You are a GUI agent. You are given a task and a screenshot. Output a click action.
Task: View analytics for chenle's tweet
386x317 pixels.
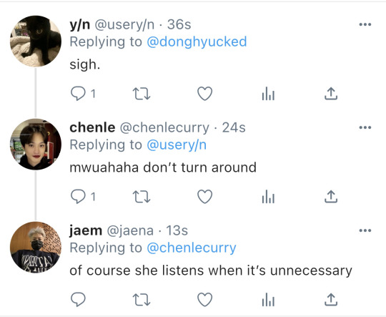[x=268, y=197]
